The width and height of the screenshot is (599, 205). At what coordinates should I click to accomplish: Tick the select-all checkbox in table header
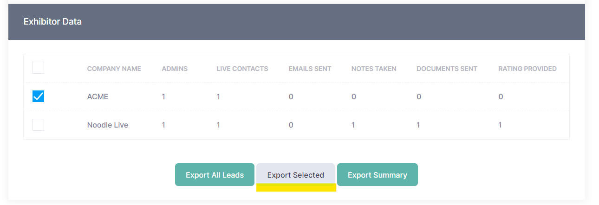coord(38,68)
